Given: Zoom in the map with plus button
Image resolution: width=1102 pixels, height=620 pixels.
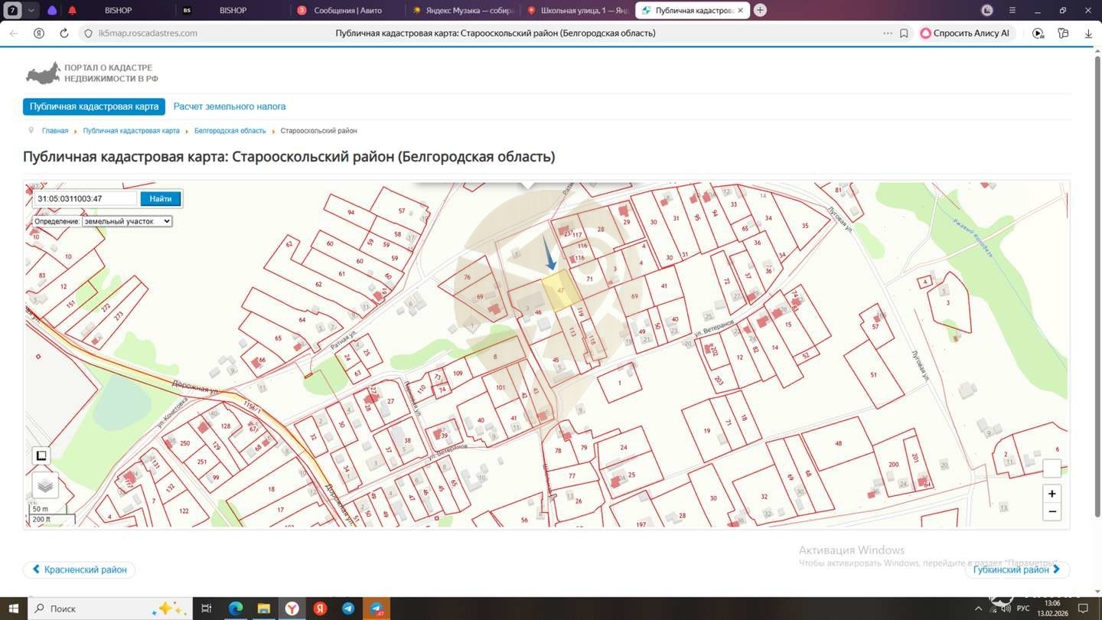Looking at the screenshot, I should coord(1052,494).
